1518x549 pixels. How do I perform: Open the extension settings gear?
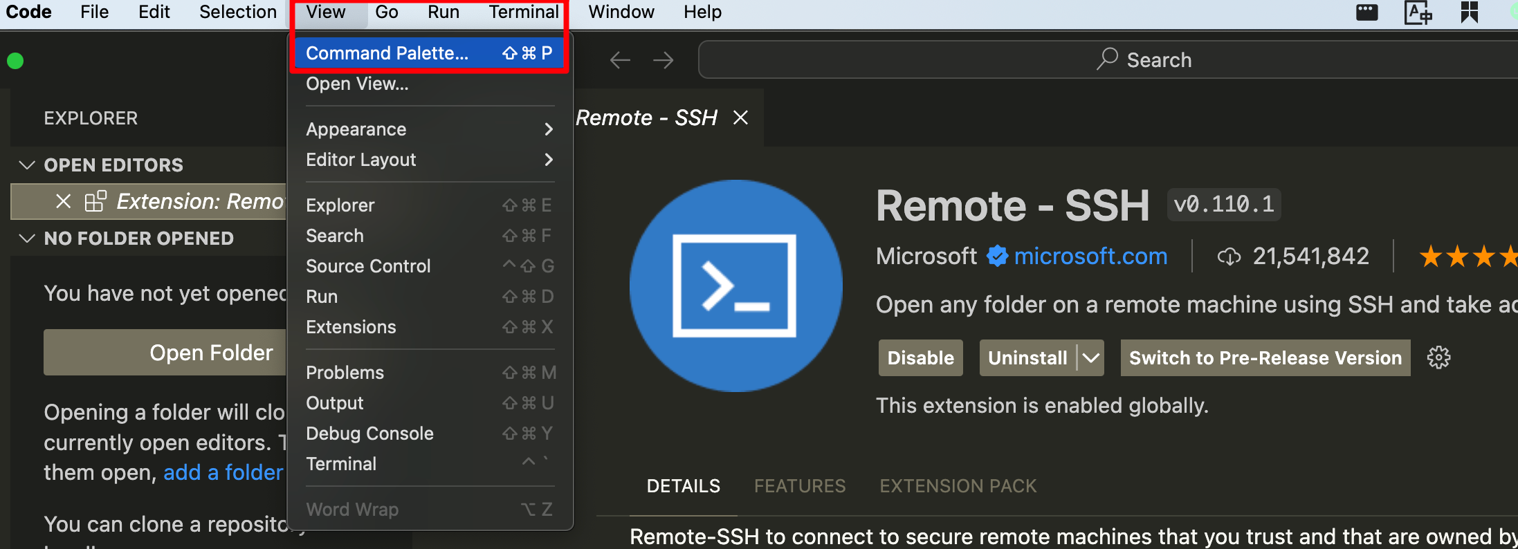coord(1438,357)
